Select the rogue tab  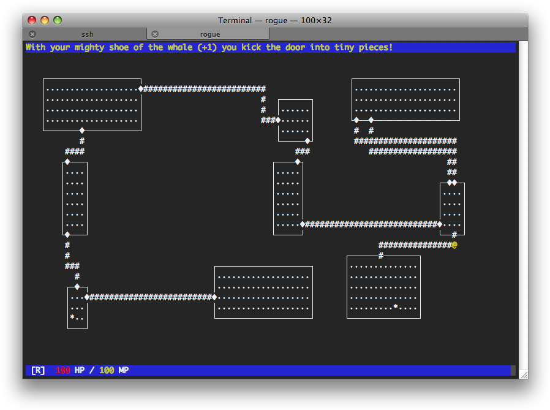tap(208, 34)
